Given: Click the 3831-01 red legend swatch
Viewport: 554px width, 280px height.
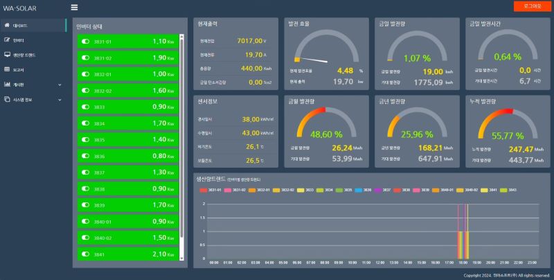Looking at the screenshot, I should [204, 189].
